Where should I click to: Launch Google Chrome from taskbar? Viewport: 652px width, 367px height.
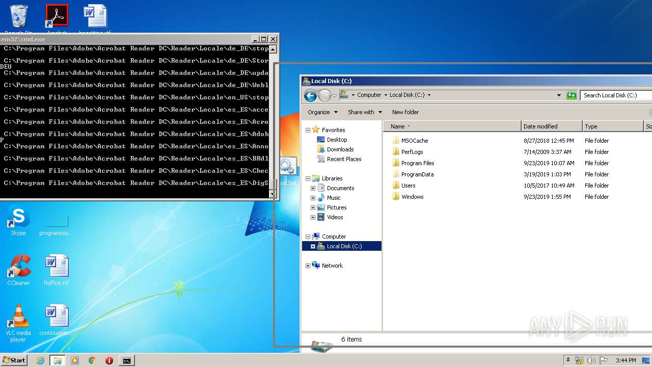(92, 360)
